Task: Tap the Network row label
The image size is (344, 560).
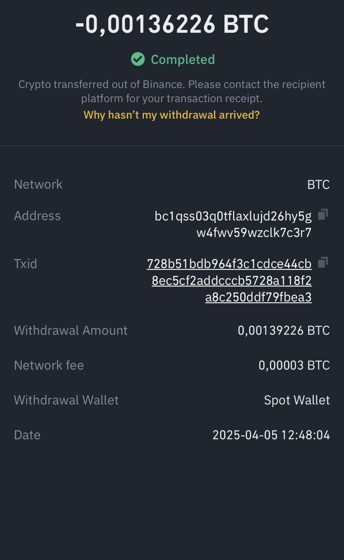Action: [x=38, y=184]
